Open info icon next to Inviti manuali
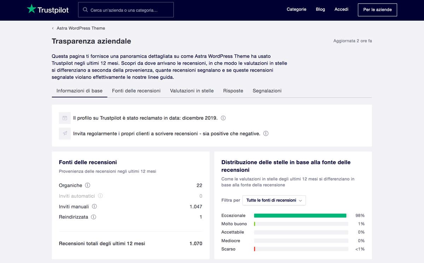424x263 pixels. [x=94, y=206]
